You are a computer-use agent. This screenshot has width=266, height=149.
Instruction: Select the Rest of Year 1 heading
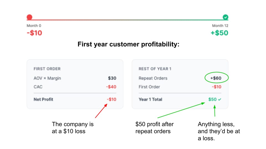155,69
